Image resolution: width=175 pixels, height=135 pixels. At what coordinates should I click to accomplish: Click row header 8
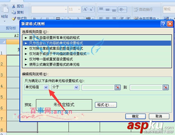click(x=3, y=127)
